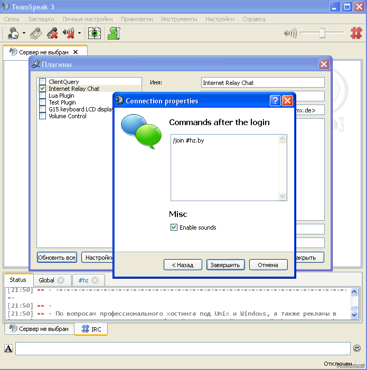
Task: Close the Плагины window
Action: click(324, 64)
